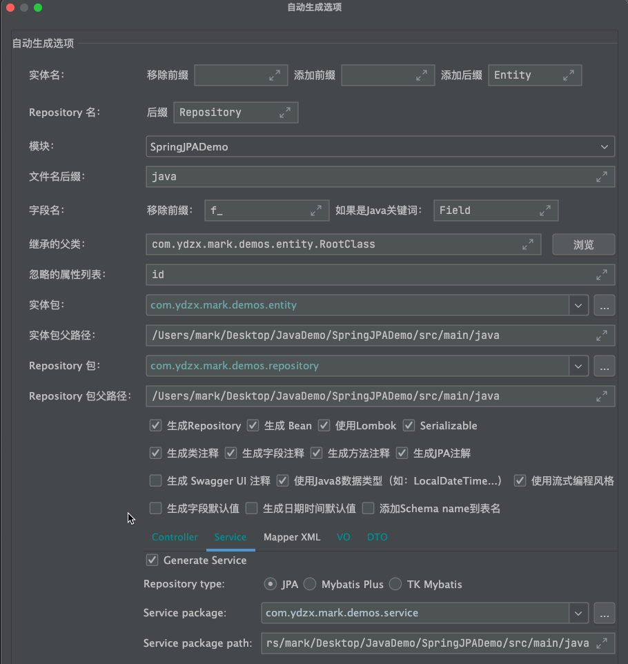This screenshot has height=664, width=628.
Task: Click the ... icon beside Repository 包
Action: [x=604, y=366]
